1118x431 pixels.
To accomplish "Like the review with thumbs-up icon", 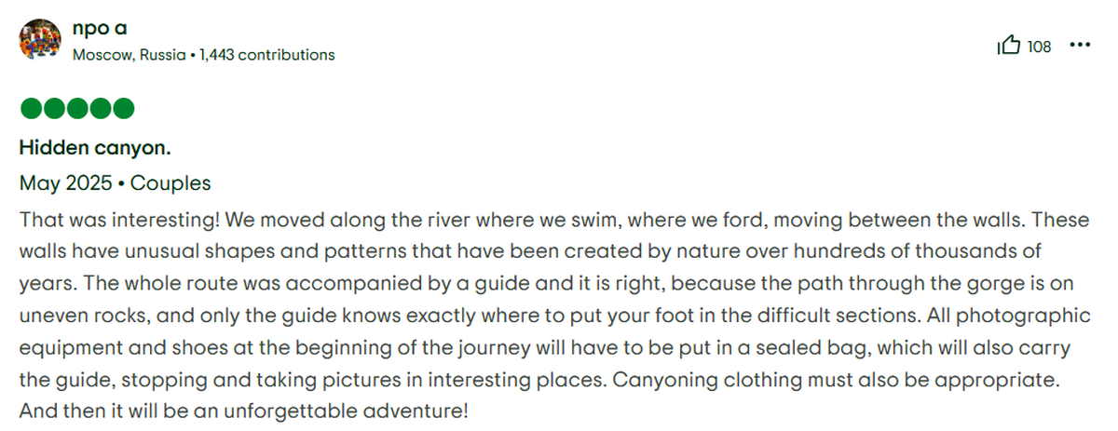I will (x=1009, y=46).
